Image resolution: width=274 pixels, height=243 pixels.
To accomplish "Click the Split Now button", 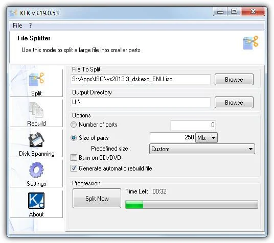I will pyautogui.click(x=97, y=198).
